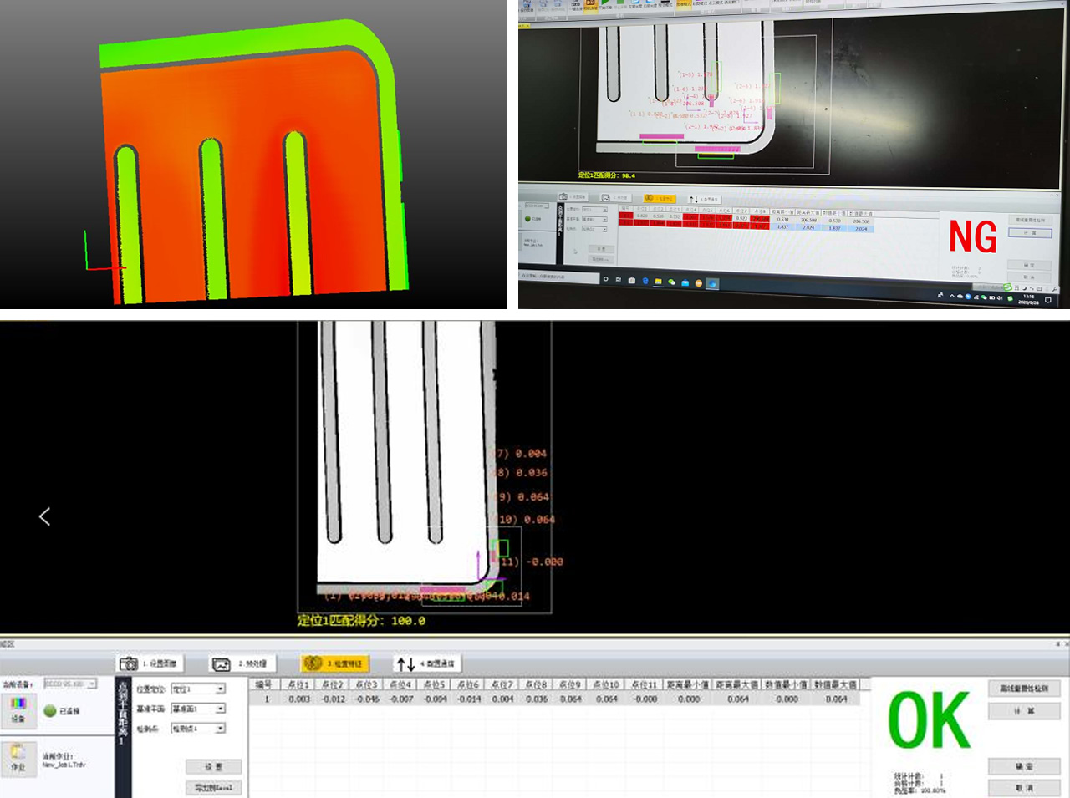Select 数值最大值 column header in OK table

(x=837, y=684)
